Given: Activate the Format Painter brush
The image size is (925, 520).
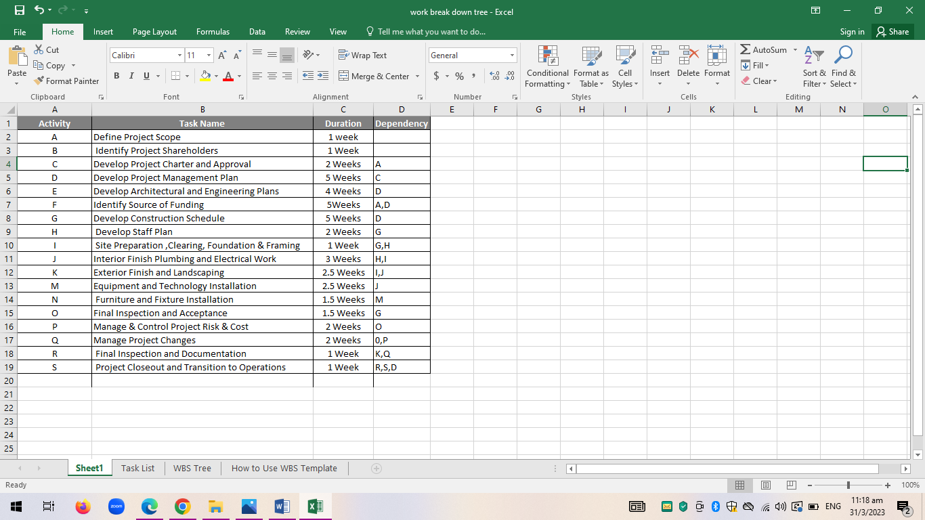Looking at the screenshot, I should pos(66,81).
